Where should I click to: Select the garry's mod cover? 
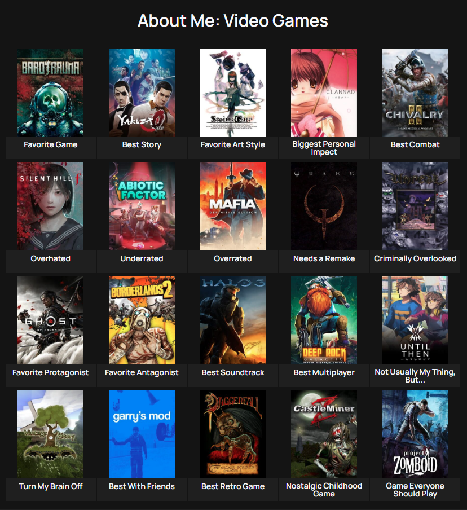point(142,434)
